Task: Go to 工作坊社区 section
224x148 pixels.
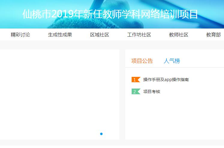Action: [x=139, y=35]
